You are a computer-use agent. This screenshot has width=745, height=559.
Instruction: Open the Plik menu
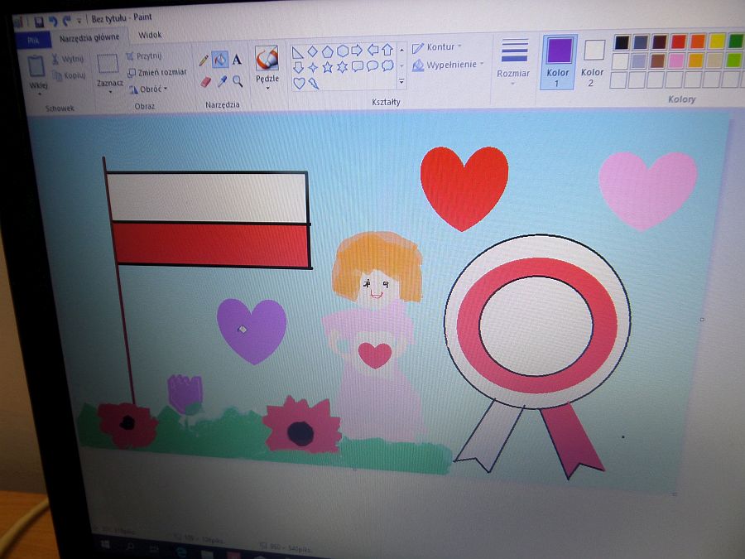point(33,39)
